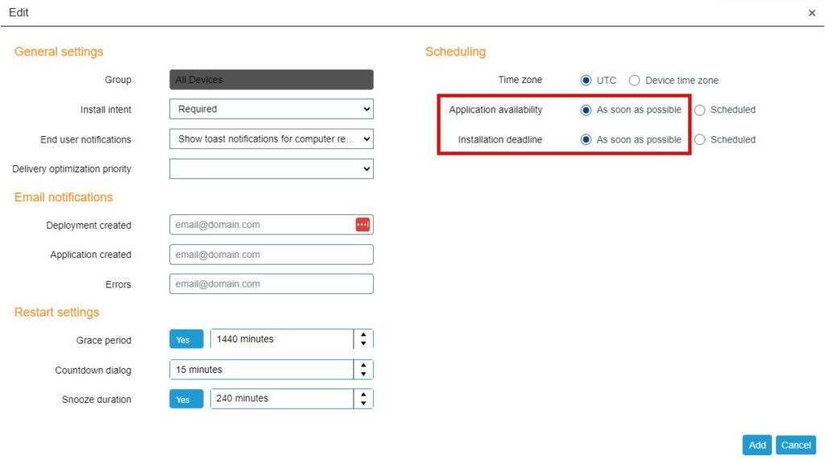The width and height of the screenshot is (825, 460).
Task: Close the Edit dialog with the X
Action: (x=812, y=13)
